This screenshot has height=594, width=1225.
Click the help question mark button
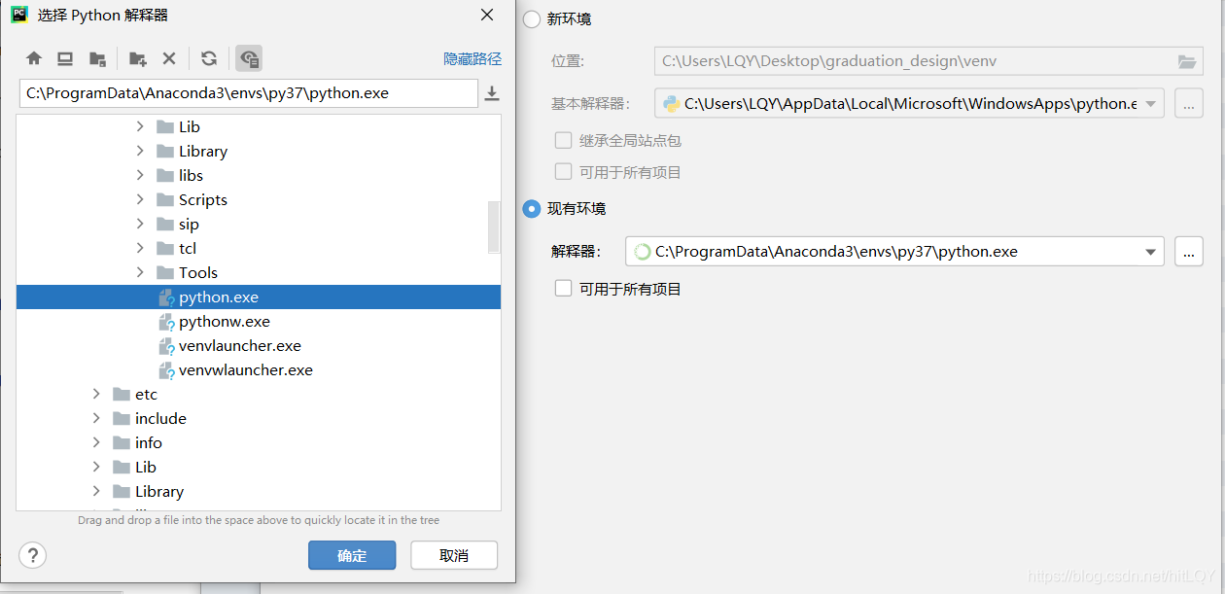click(x=33, y=555)
